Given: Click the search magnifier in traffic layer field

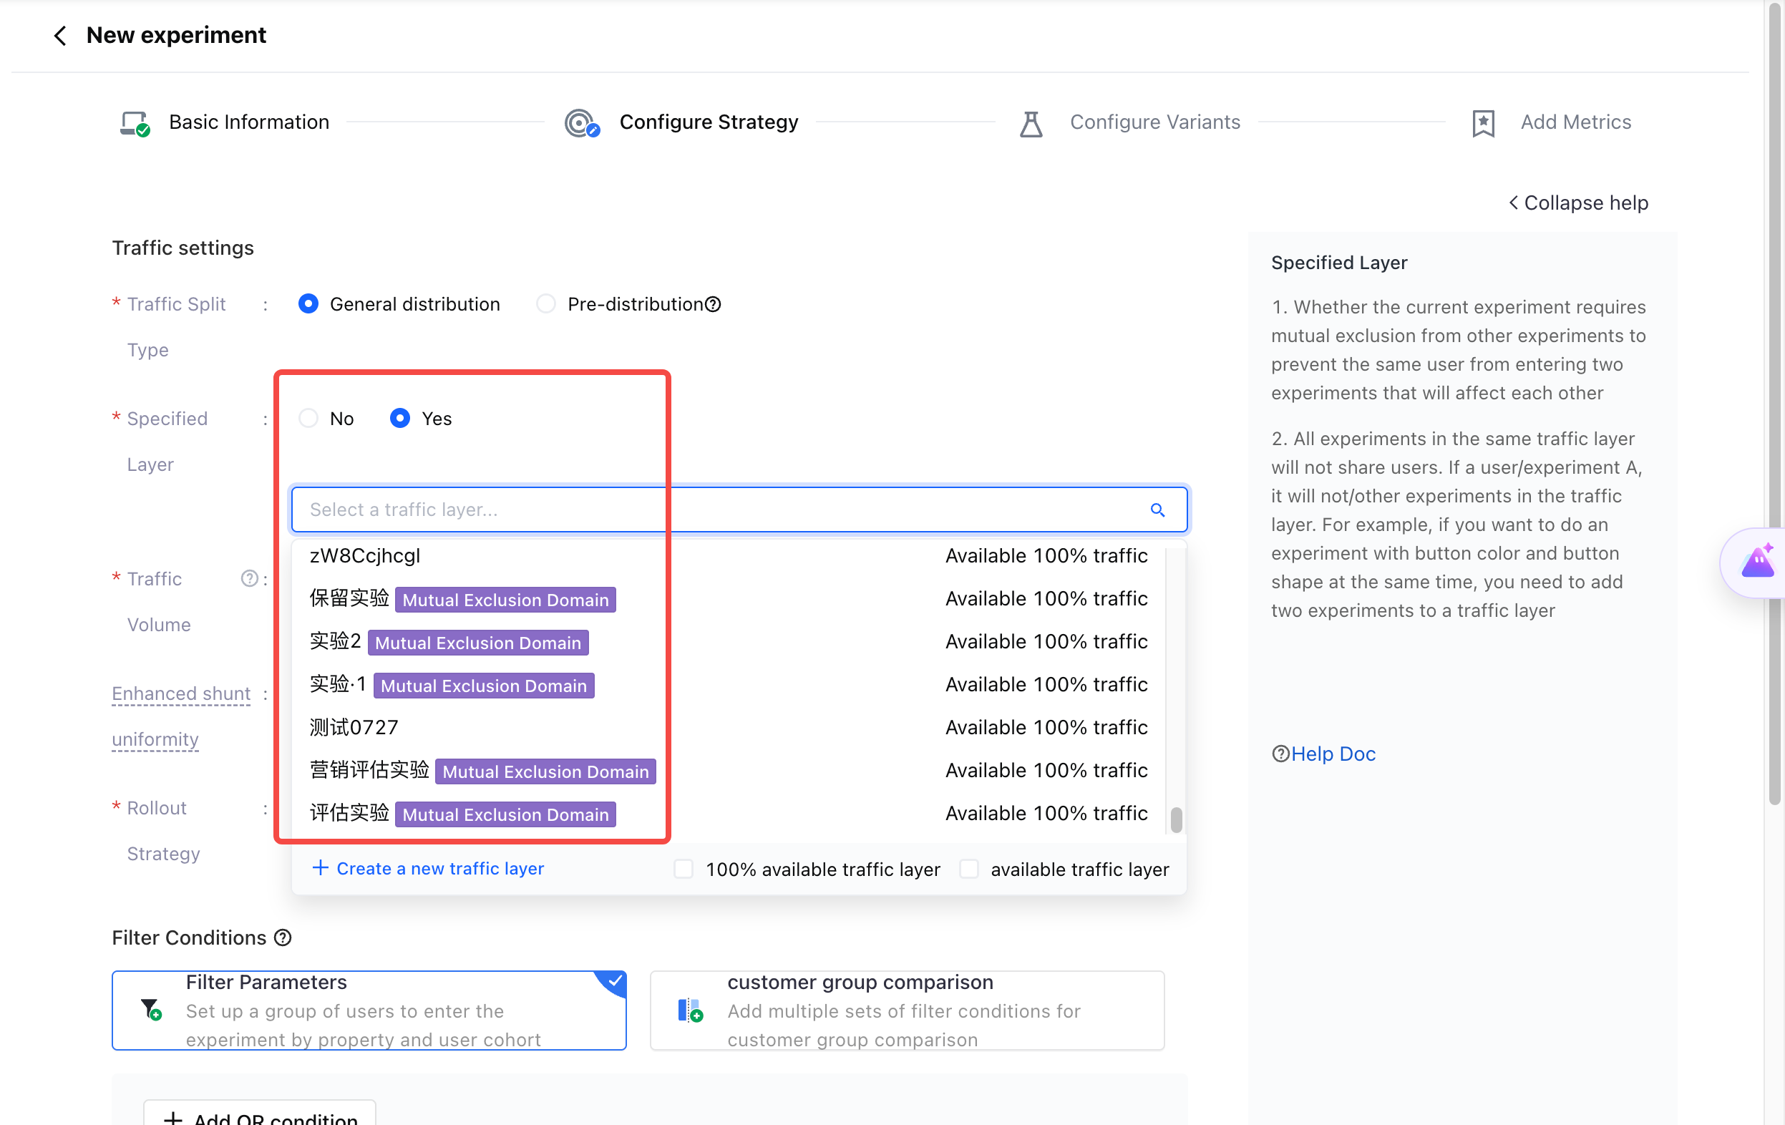Looking at the screenshot, I should click(1157, 510).
